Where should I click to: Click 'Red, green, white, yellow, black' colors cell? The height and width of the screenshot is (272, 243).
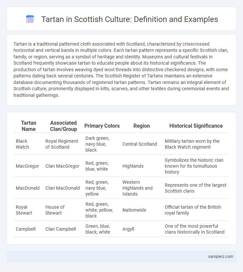[102, 210]
